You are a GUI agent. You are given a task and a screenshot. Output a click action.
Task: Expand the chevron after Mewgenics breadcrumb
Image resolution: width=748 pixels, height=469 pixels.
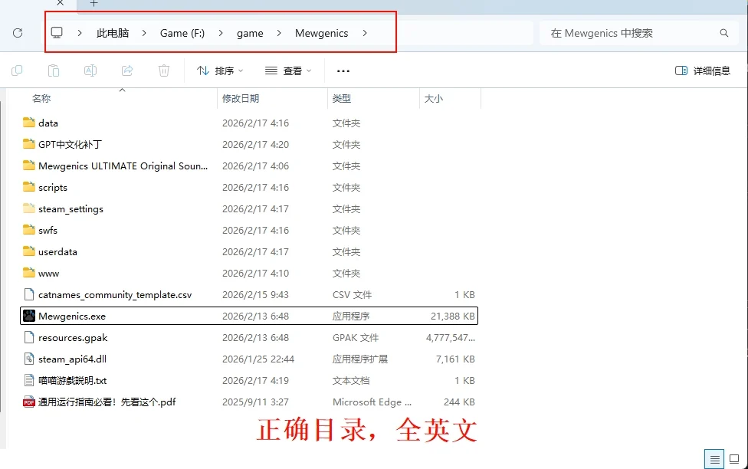point(365,33)
